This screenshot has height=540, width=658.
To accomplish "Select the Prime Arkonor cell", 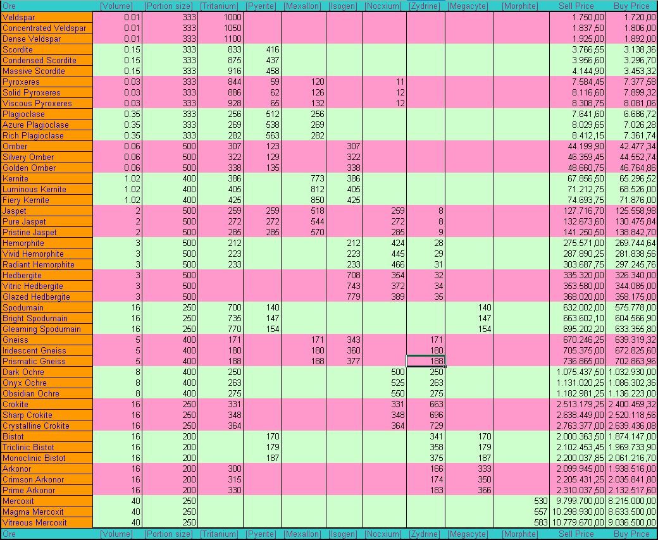I will pyautogui.click(x=46, y=491).
